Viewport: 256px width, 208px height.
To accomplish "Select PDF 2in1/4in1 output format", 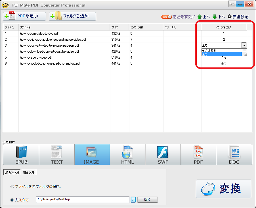I will coord(198,155).
